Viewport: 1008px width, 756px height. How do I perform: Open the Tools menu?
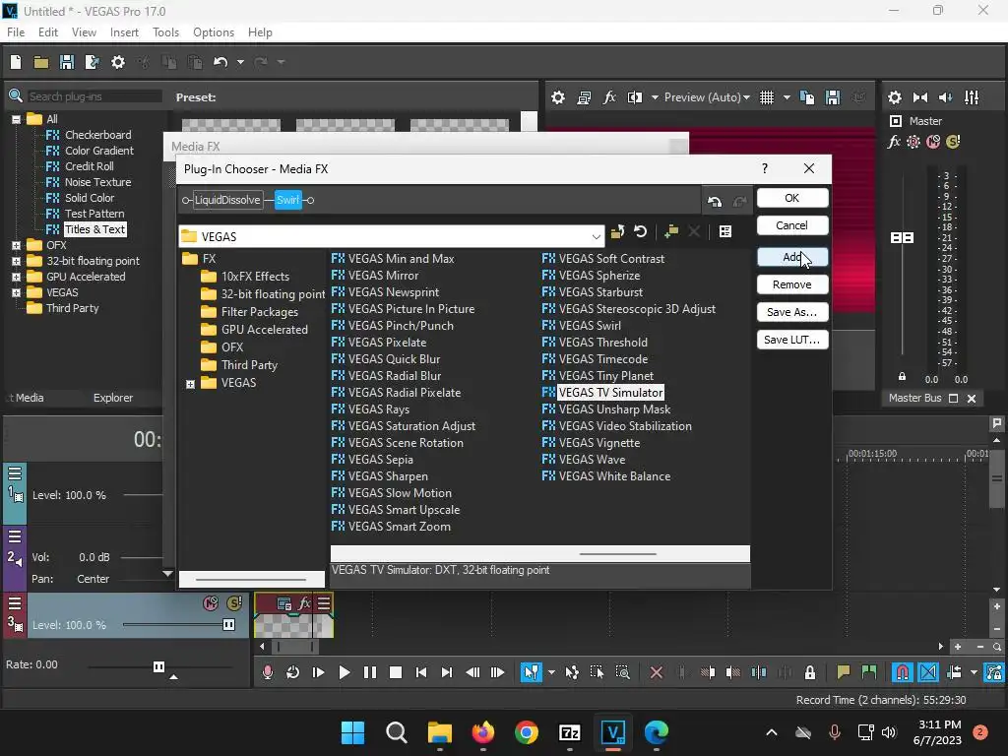tap(165, 32)
